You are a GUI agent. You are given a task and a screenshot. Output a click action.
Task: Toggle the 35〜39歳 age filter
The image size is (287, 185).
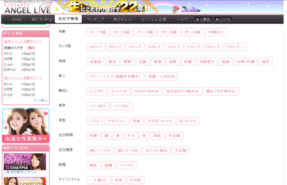(193, 32)
